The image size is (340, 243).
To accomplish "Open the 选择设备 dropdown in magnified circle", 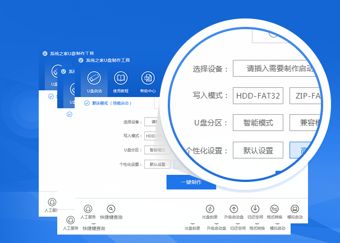I will pyautogui.click(x=275, y=69).
